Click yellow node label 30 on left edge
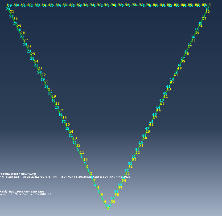Viewport: 222px width, 217px height. [16, 19]
